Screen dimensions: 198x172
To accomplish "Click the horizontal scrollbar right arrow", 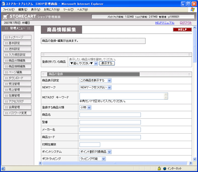I will pos(191,163).
